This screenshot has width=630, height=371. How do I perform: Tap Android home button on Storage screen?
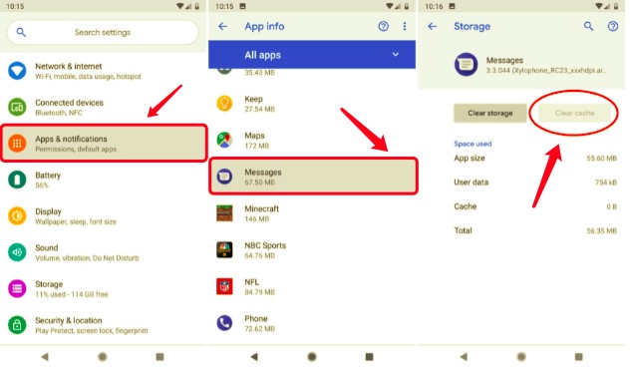pos(521,356)
